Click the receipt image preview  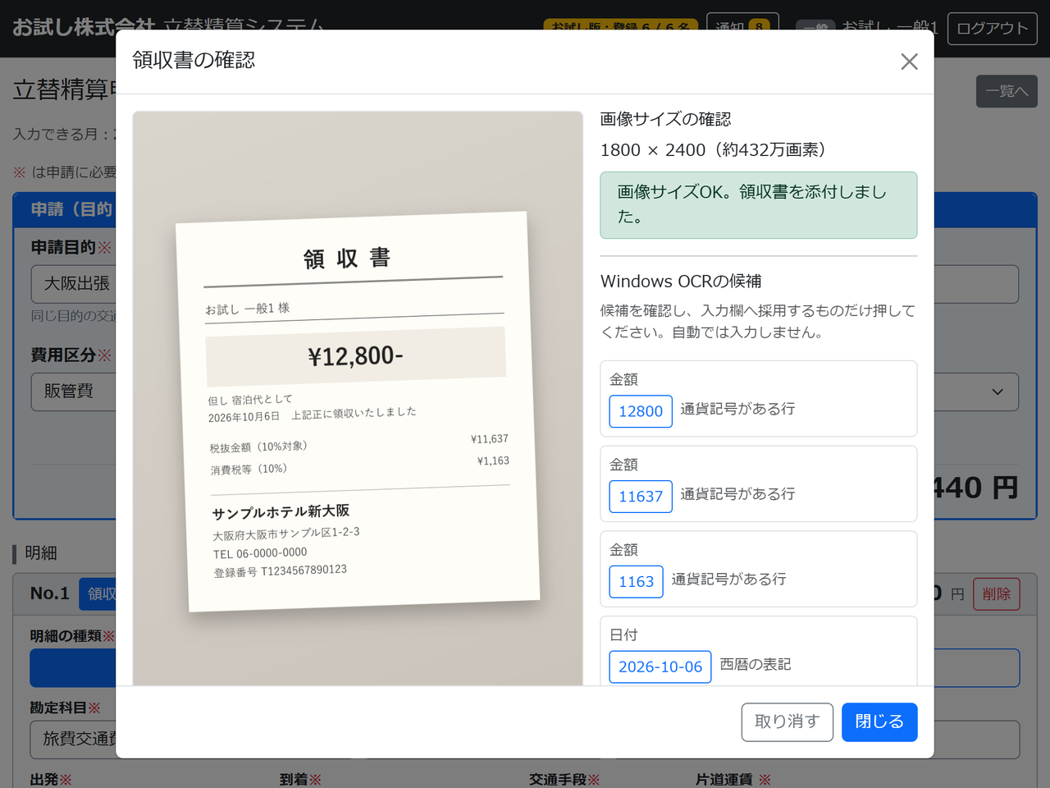[358, 398]
